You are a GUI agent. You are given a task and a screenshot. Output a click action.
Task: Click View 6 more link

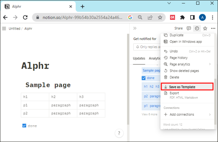click(x=149, y=114)
